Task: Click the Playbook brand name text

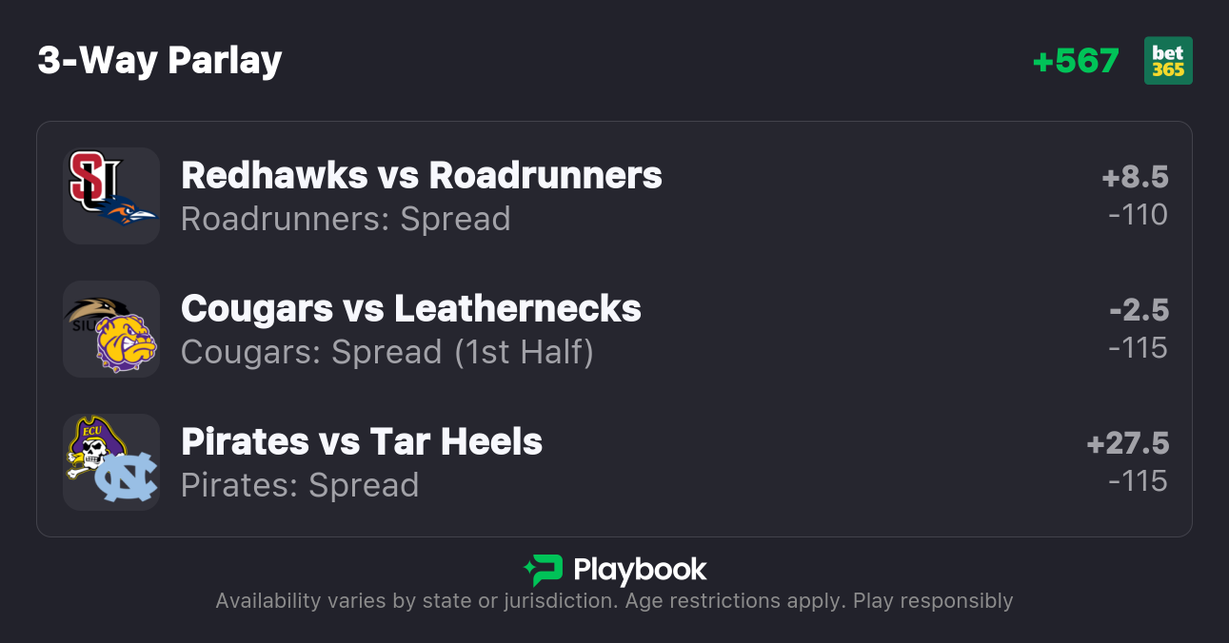Action: [640, 570]
